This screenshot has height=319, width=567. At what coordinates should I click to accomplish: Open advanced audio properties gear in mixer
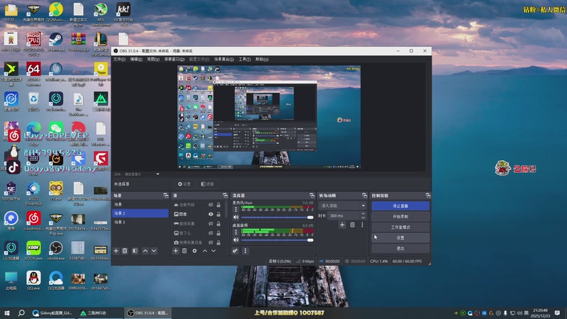235,250
